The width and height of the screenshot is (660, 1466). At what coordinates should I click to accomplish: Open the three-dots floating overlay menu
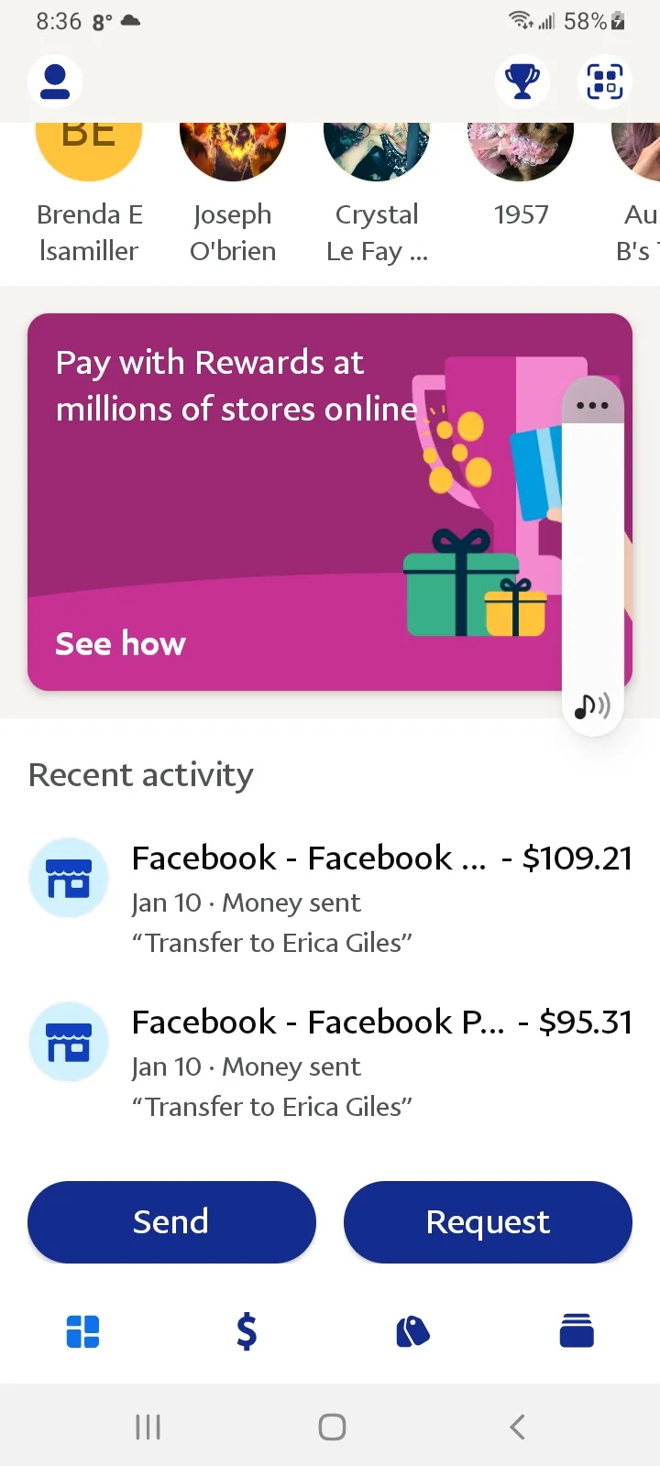coord(592,404)
